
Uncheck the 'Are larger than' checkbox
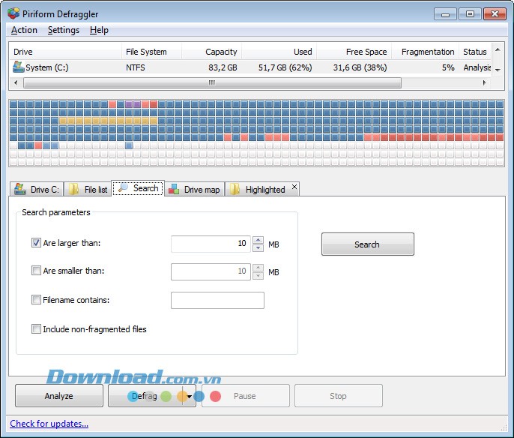(36, 243)
